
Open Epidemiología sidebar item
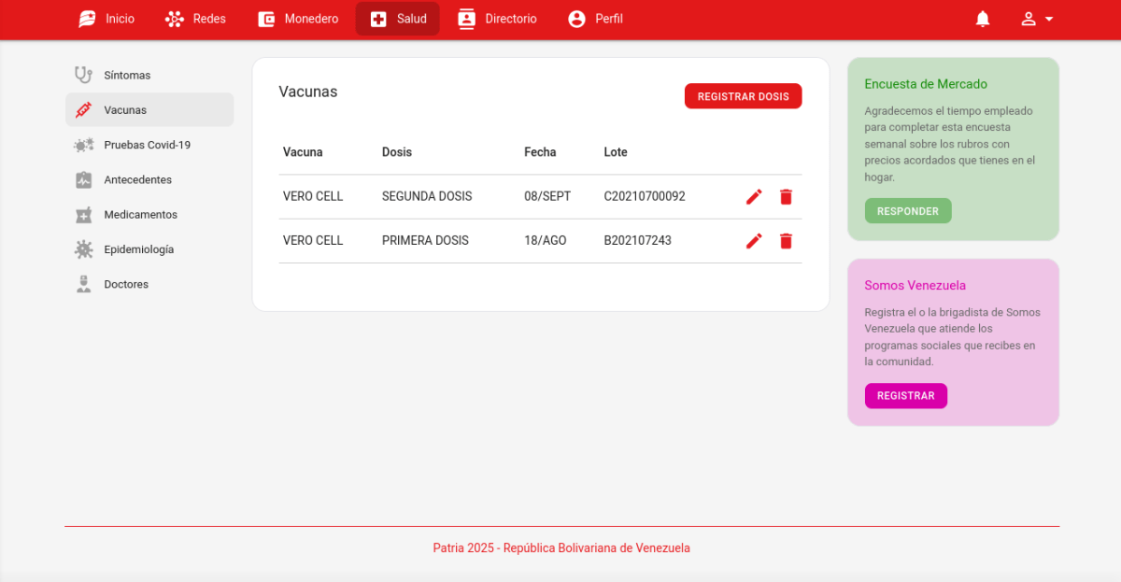click(x=138, y=249)
